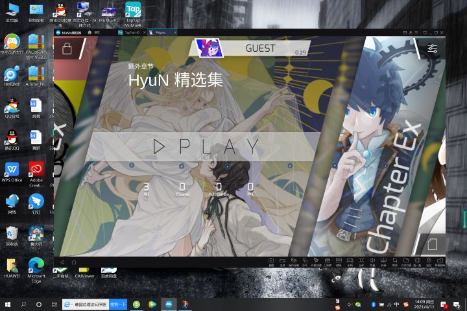467x311 pixels.
Task: Click the tray speaker volume icon
Action: [350, 305]
